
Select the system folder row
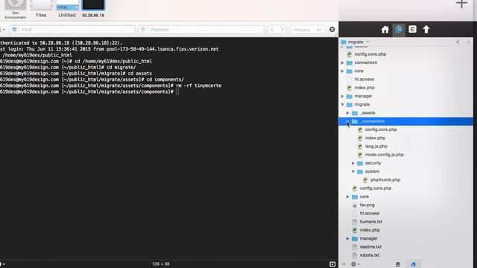pyautogui.click(x=405, y=172)
